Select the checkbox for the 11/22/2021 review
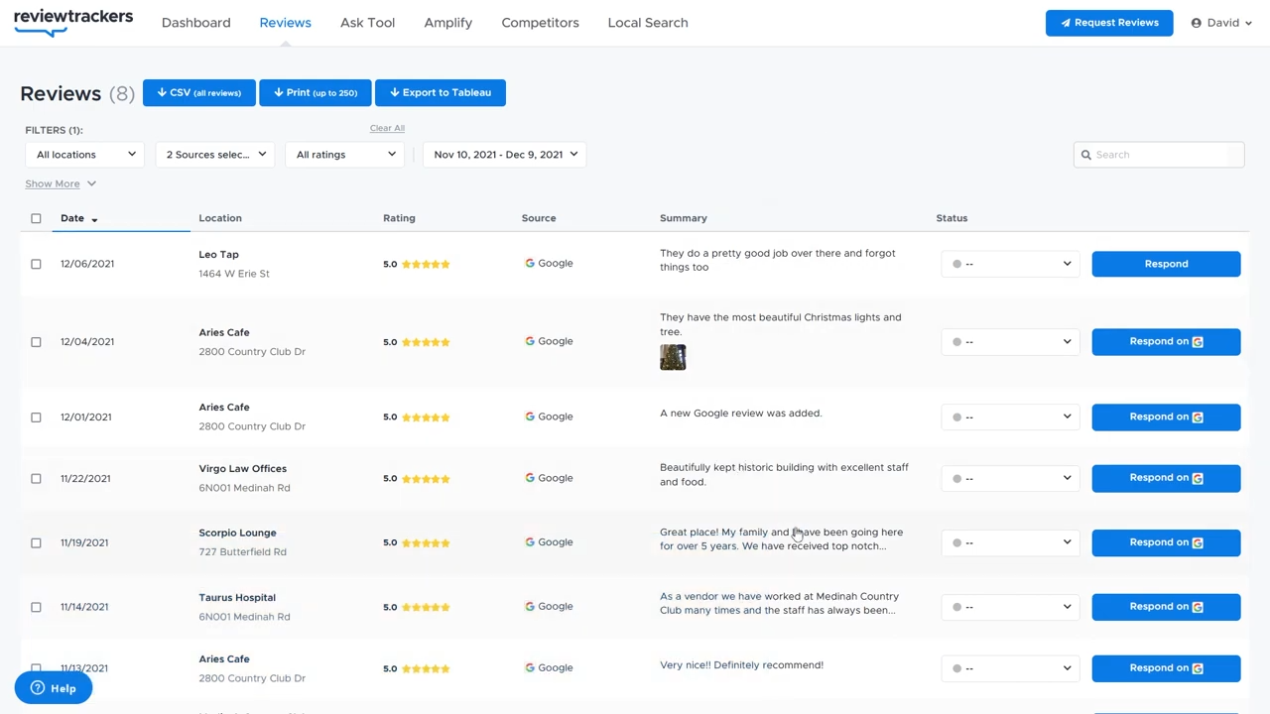The width and height of the screenshot is (1270, 714). pos(36,479)
